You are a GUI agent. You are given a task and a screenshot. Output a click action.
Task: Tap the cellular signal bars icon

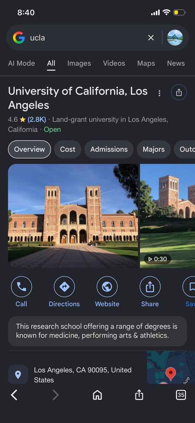(x=156, y=12)
